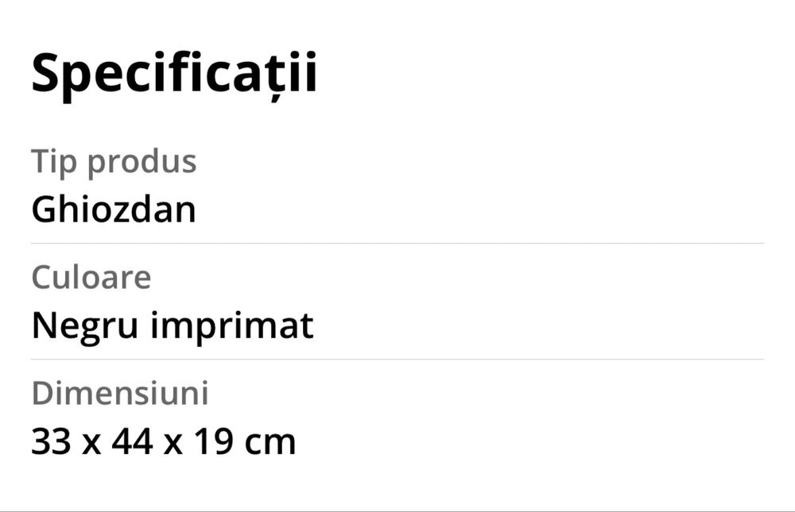Click the word Tip
The width and height of the screenshot is (795, 512).
coord(54,161)
